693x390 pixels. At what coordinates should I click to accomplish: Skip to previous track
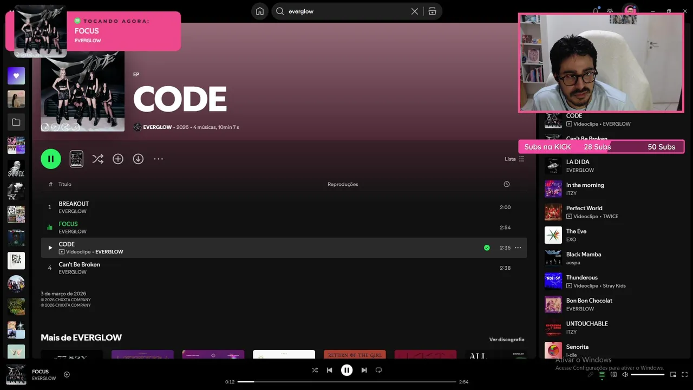pos(329,370)
